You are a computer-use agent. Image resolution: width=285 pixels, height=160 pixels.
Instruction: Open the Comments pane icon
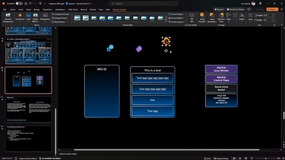pos(249,9)
